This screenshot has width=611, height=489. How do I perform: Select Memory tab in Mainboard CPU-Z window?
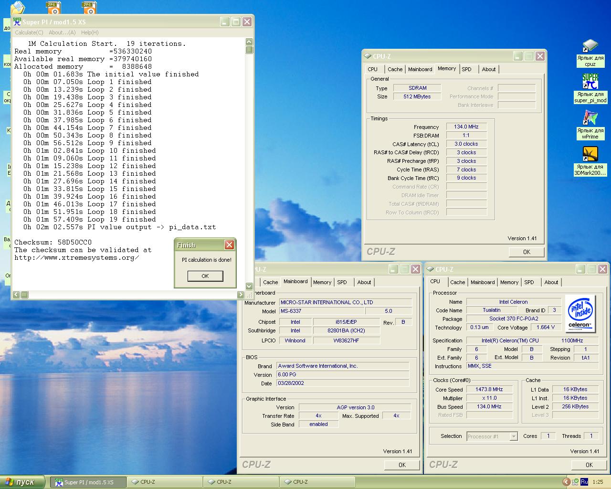[x=322, y=282]
